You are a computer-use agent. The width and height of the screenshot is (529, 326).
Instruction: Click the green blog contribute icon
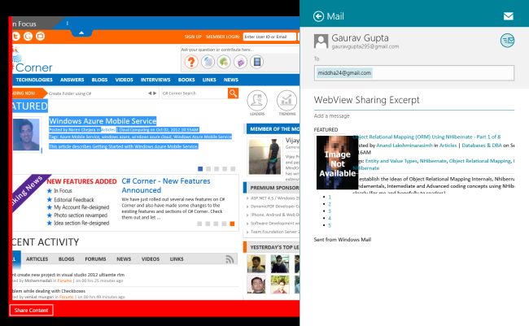click(x=224, y=62)
